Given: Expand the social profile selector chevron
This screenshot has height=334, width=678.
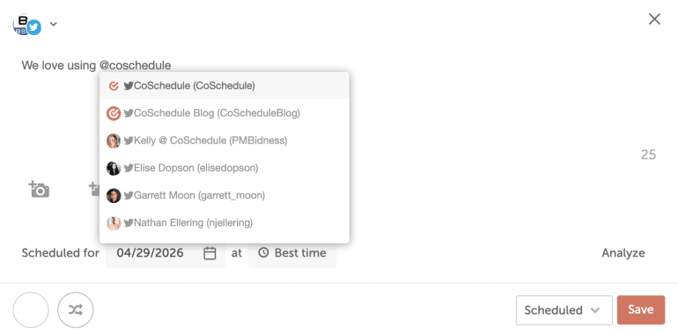Looking at the screenshot, I should 53,24.
